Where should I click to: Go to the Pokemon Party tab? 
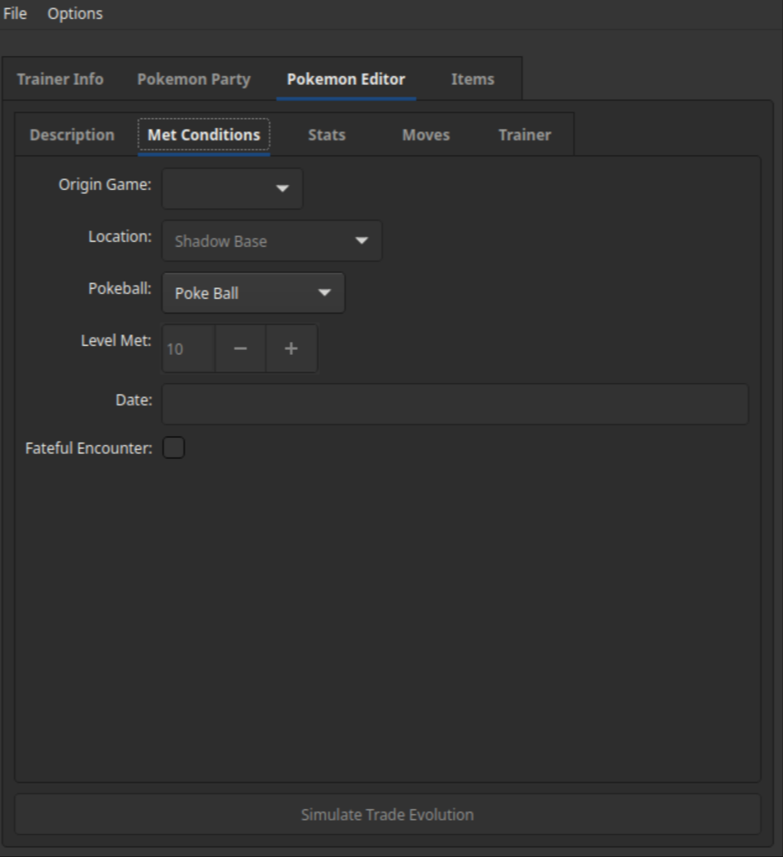(194, 79)
